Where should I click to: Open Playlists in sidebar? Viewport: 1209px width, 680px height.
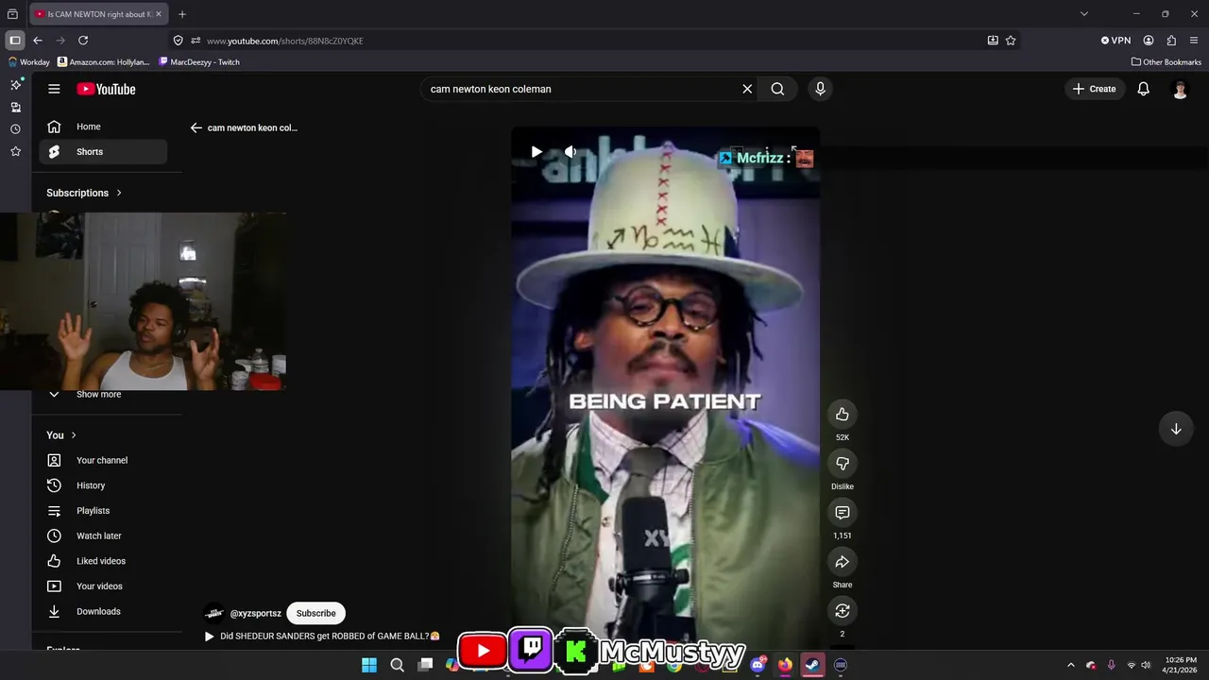[x=103, y=511]
